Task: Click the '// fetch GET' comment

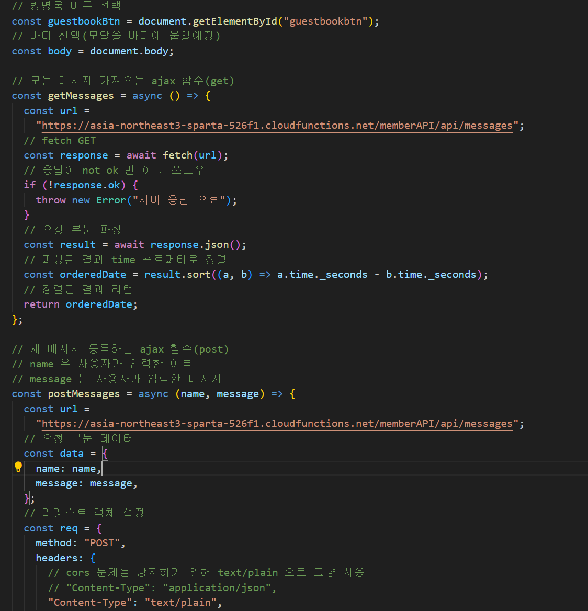Action: click(60, 141)
